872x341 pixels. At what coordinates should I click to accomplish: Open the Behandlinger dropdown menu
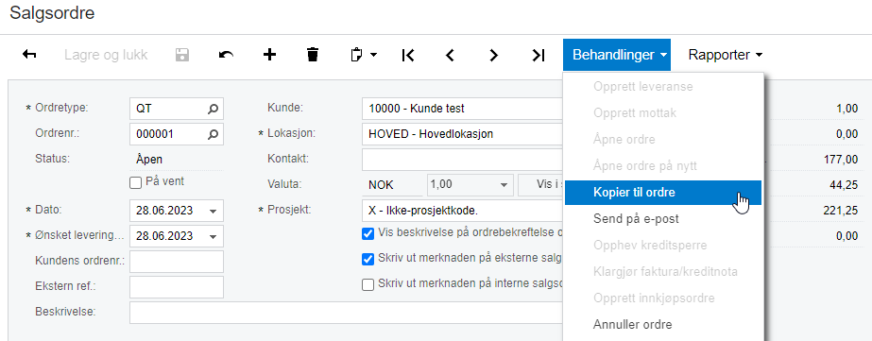click(x=617, y=55)
